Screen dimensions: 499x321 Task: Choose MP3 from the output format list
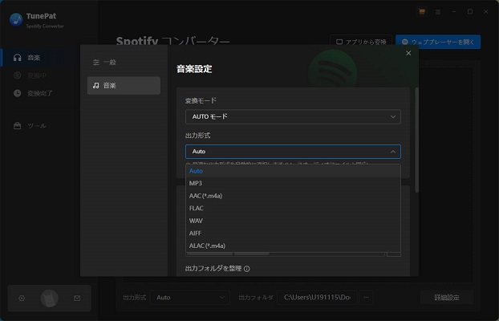click(293, 184)
